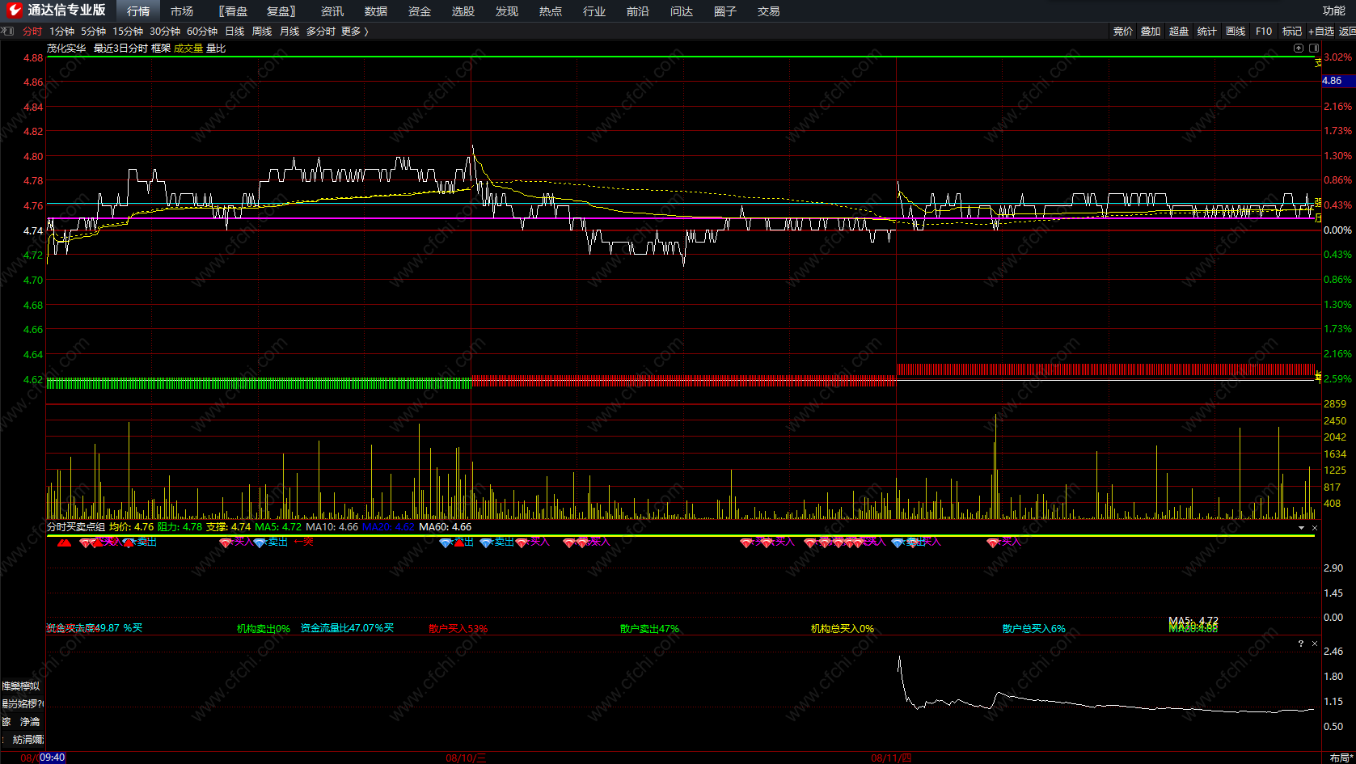Click the stock name 茂化实华

(x=66, y=49)
